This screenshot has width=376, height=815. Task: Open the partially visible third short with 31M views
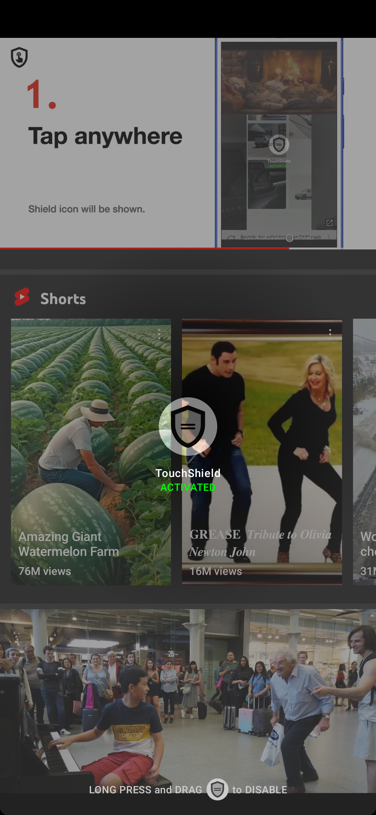point(364,451)
